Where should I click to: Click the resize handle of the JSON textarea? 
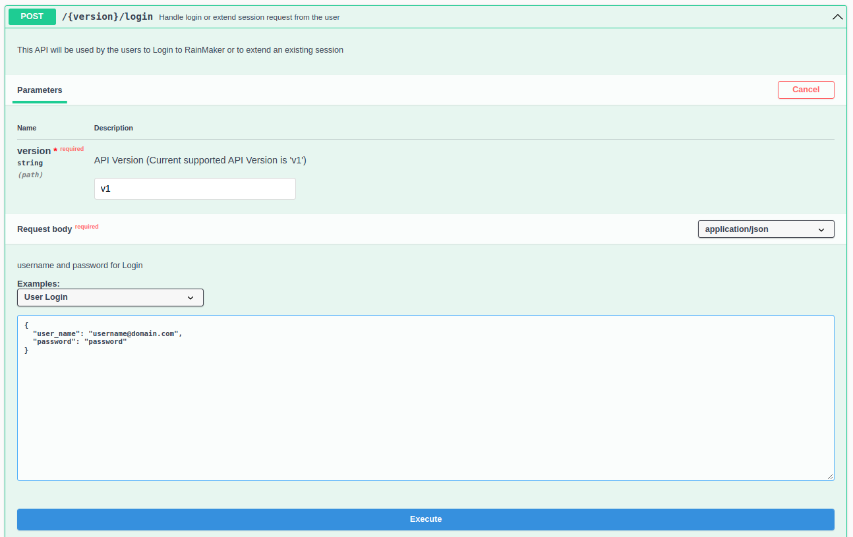tap(830, 476)
